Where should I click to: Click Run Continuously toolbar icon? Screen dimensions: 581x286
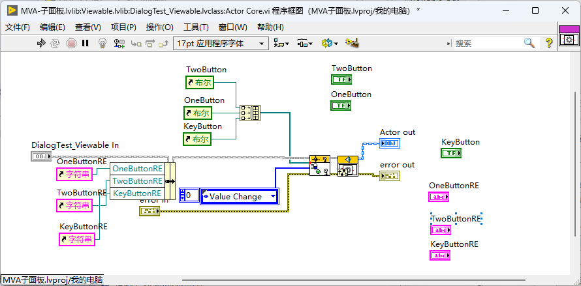[x=55, y=43]
